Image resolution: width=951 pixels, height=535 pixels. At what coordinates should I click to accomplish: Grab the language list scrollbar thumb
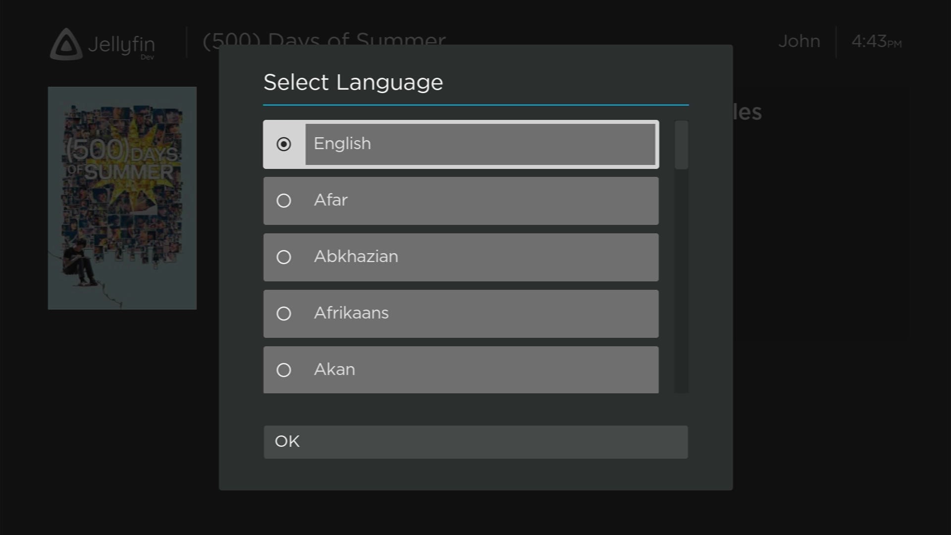682,145
